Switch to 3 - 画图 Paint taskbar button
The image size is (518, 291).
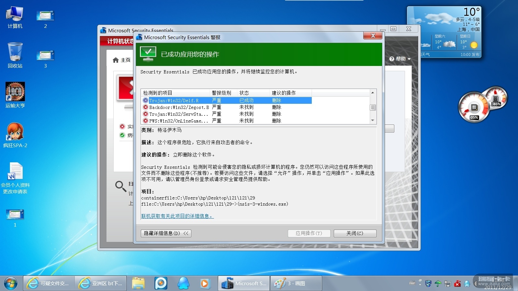point(296,283)
